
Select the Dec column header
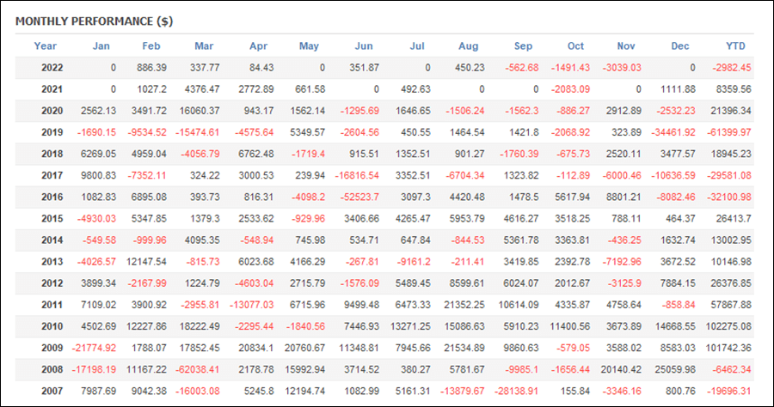click(679, 46)
